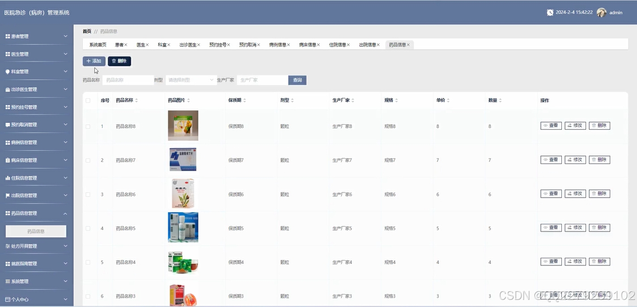637x307 pixels.
Task: Click the 查询 button
Action: point(297,80)
